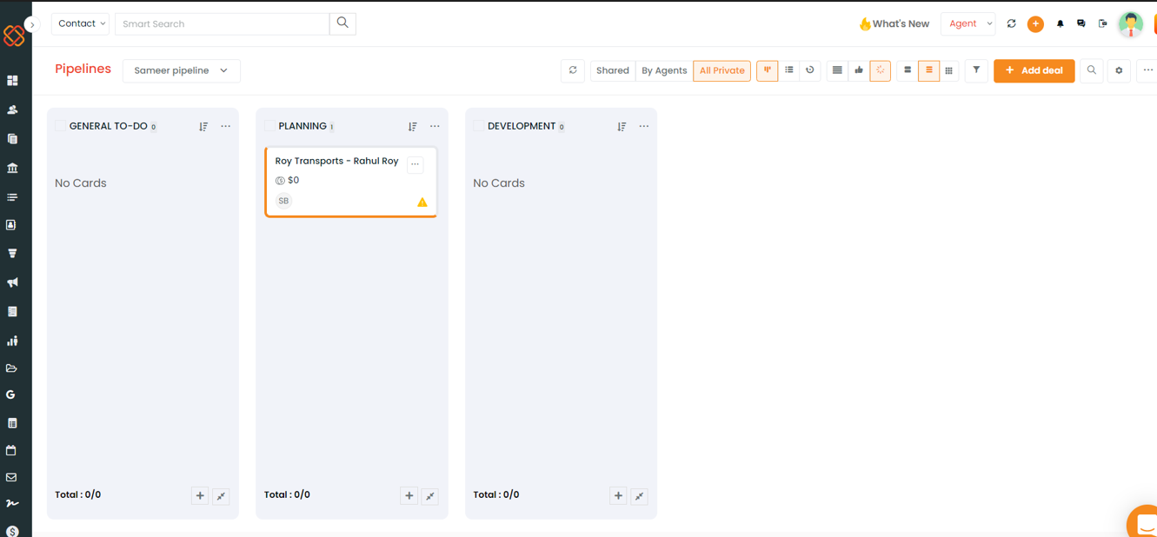
Task: Toggle the highlighted spinner status filter
Action: coord(881,70)
